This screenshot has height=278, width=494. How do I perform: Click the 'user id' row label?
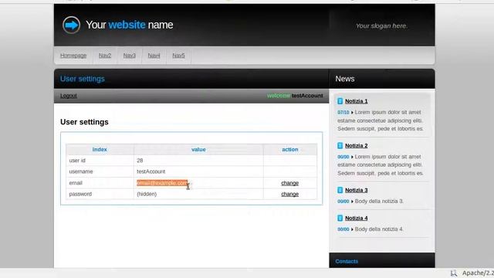[77, 161]
